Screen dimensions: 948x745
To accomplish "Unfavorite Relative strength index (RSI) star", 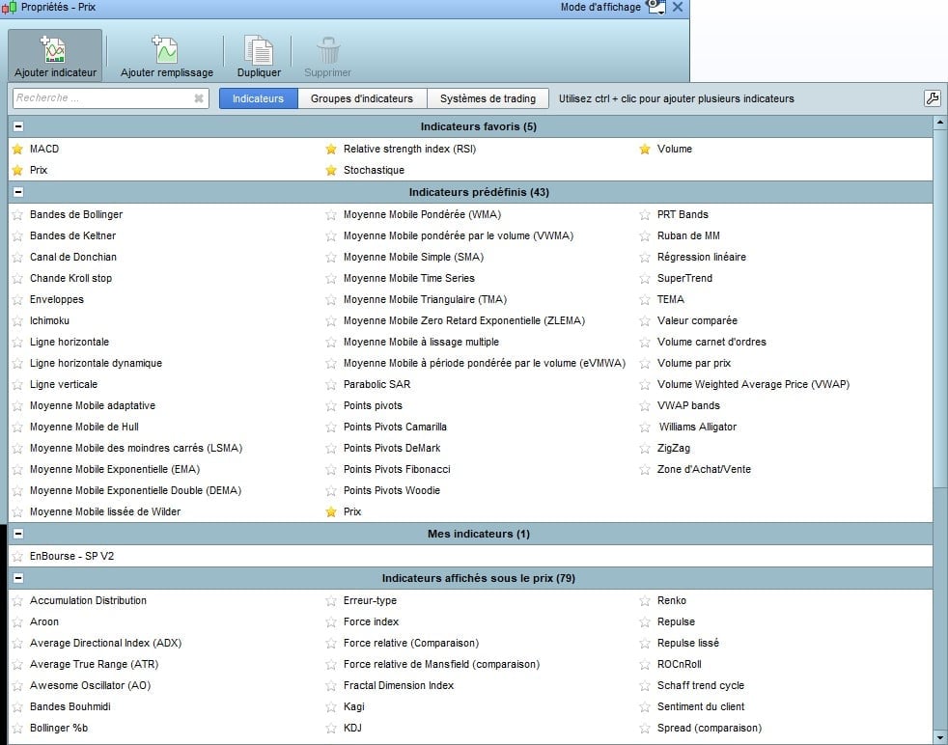I will pos(331,149).
